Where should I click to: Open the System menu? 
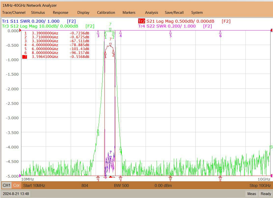pyautogui.click(x=197, y=13)
